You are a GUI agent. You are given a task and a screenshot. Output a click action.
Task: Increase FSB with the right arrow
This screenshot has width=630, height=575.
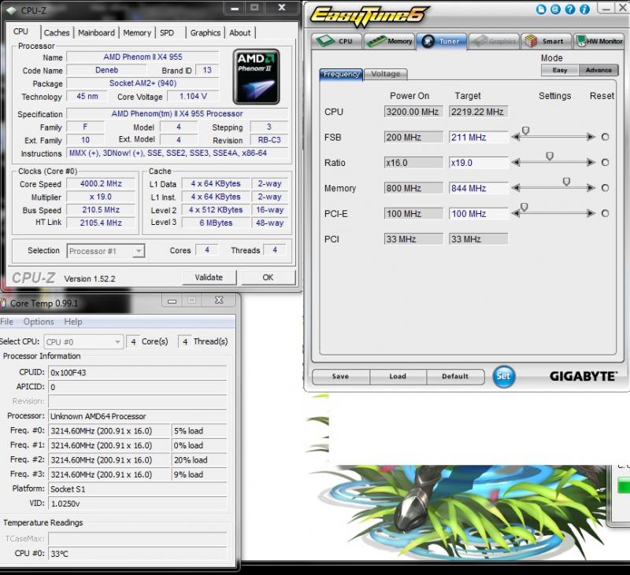pyautogui.click(x=591, y=137)
